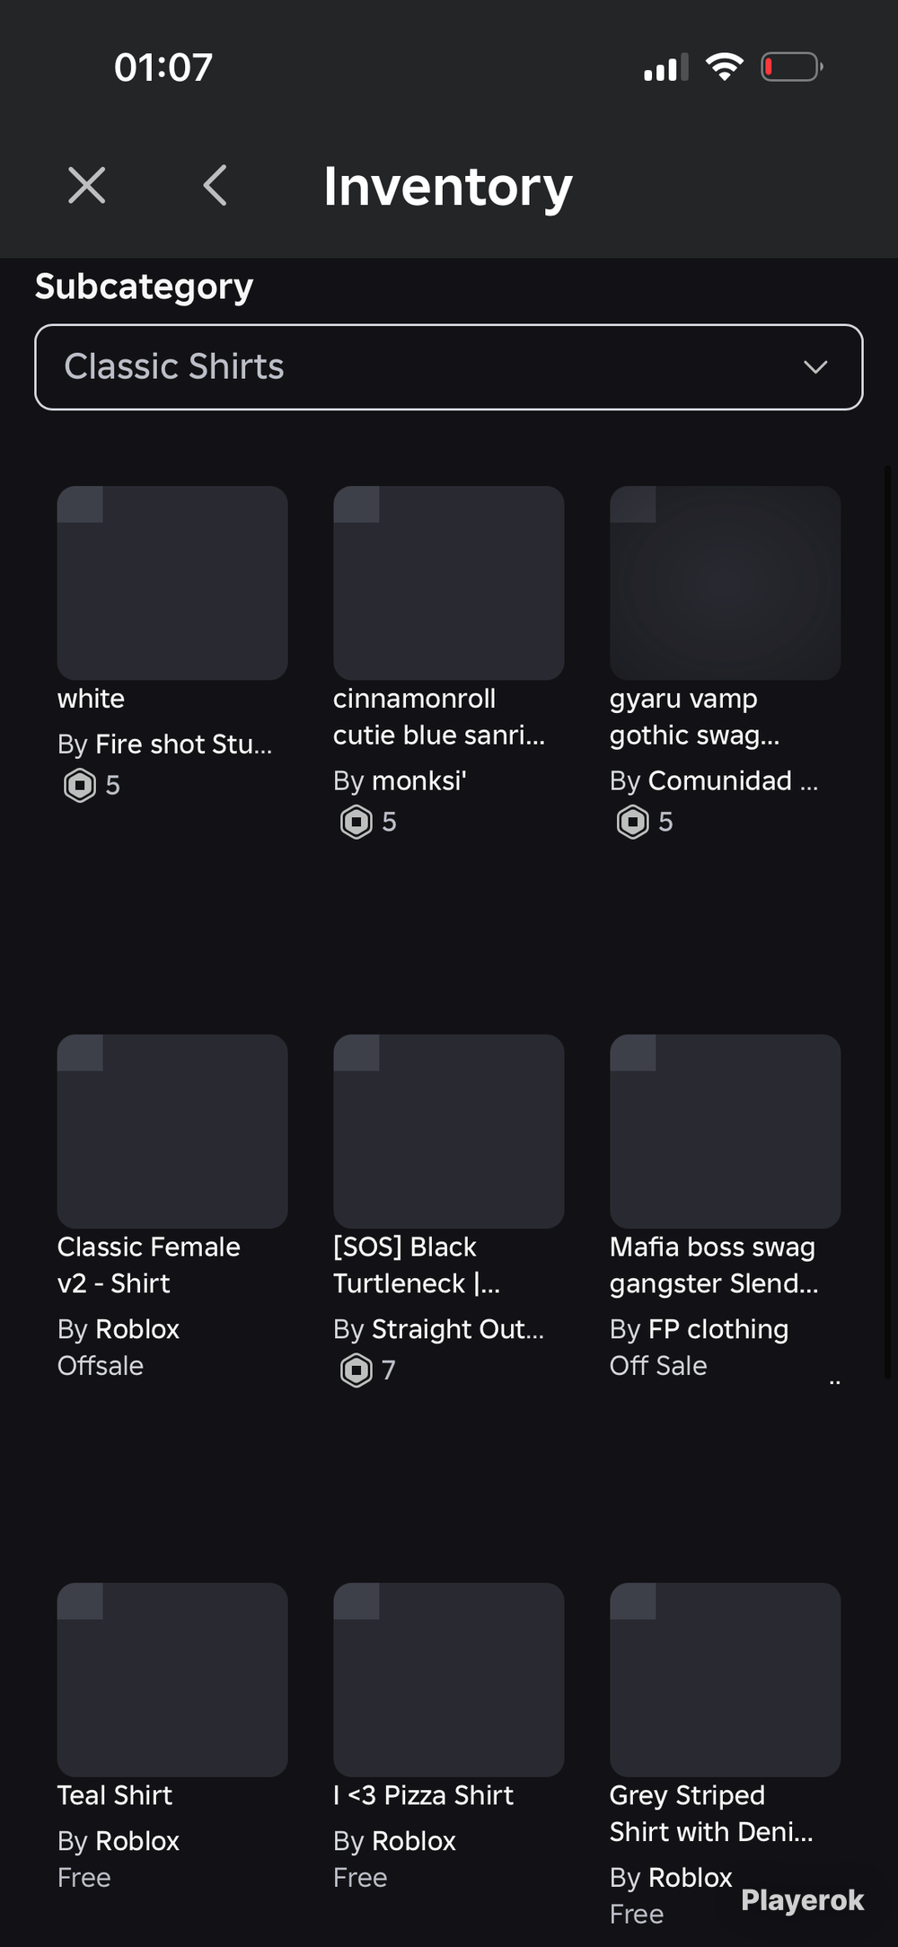Tap the Robux icon beside price 7
The image size is (898, 1947).
pyautogui.click(x=357, y=1370)
